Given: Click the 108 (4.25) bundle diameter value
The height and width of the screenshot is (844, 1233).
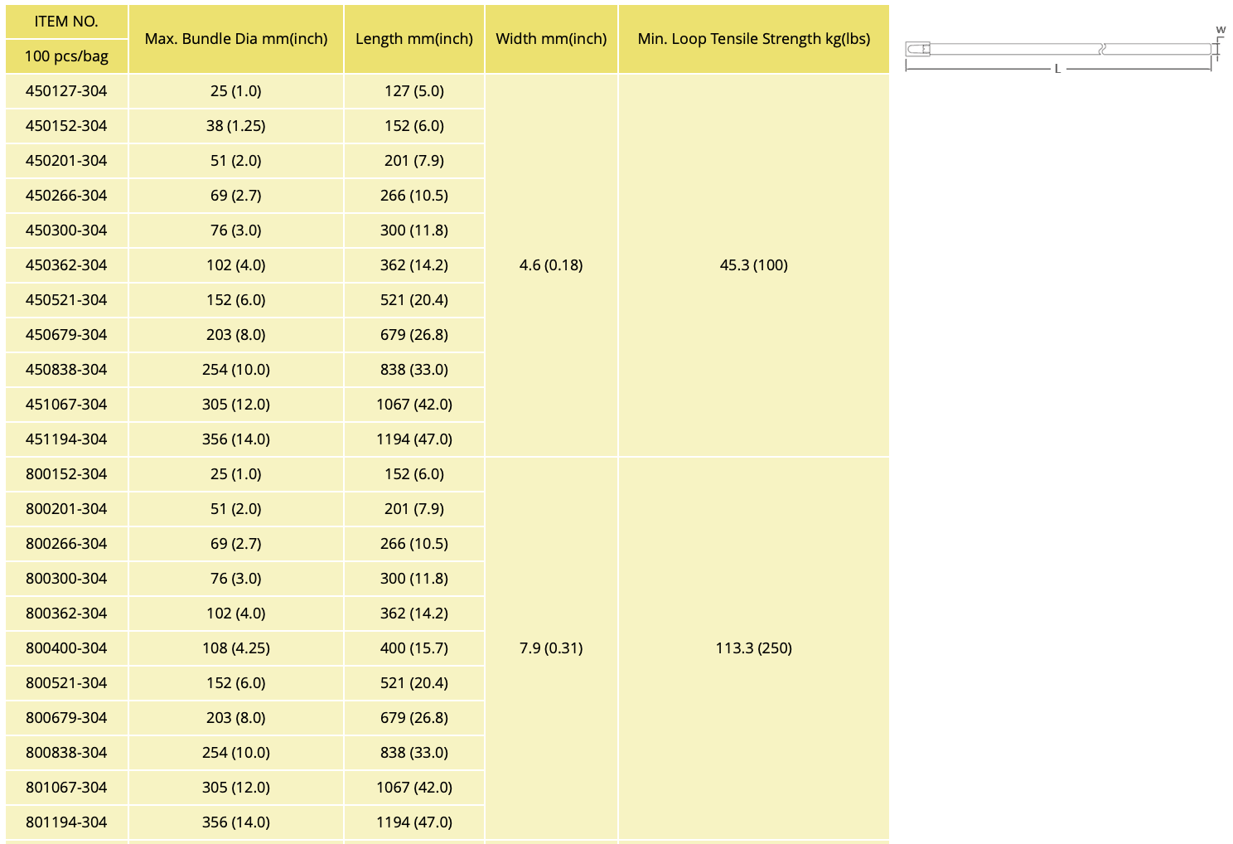Looking at the screenshot, I should point(236,648).
